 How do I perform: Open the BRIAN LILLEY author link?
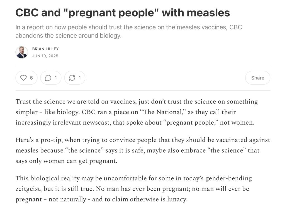45,49
